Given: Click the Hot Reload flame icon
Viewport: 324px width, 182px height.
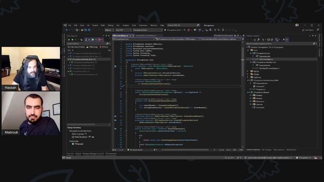Looking at the screenshot, I should pyautogui.click(x=188, y=30).
